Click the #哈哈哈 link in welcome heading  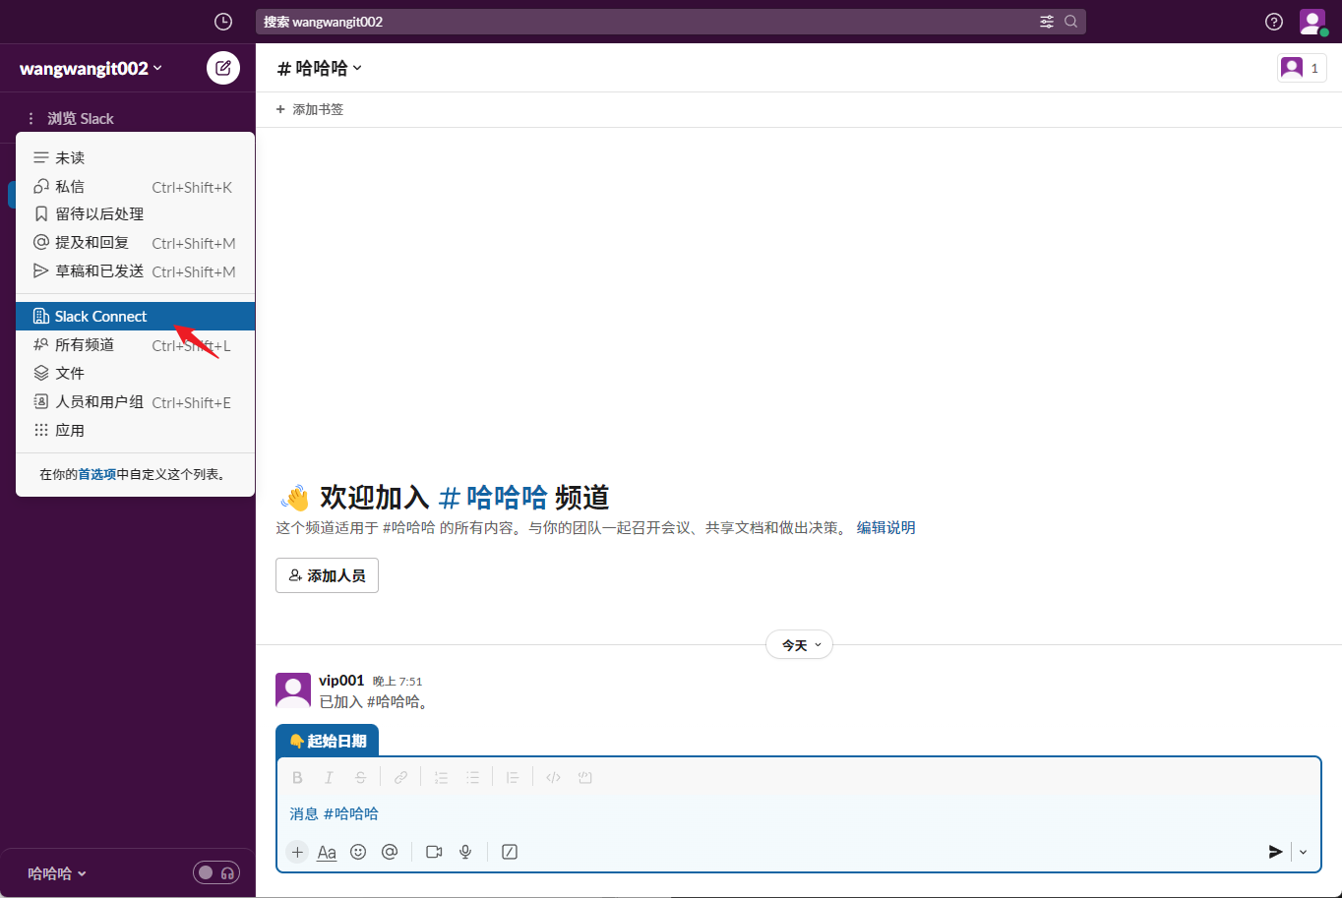(492, 497)
